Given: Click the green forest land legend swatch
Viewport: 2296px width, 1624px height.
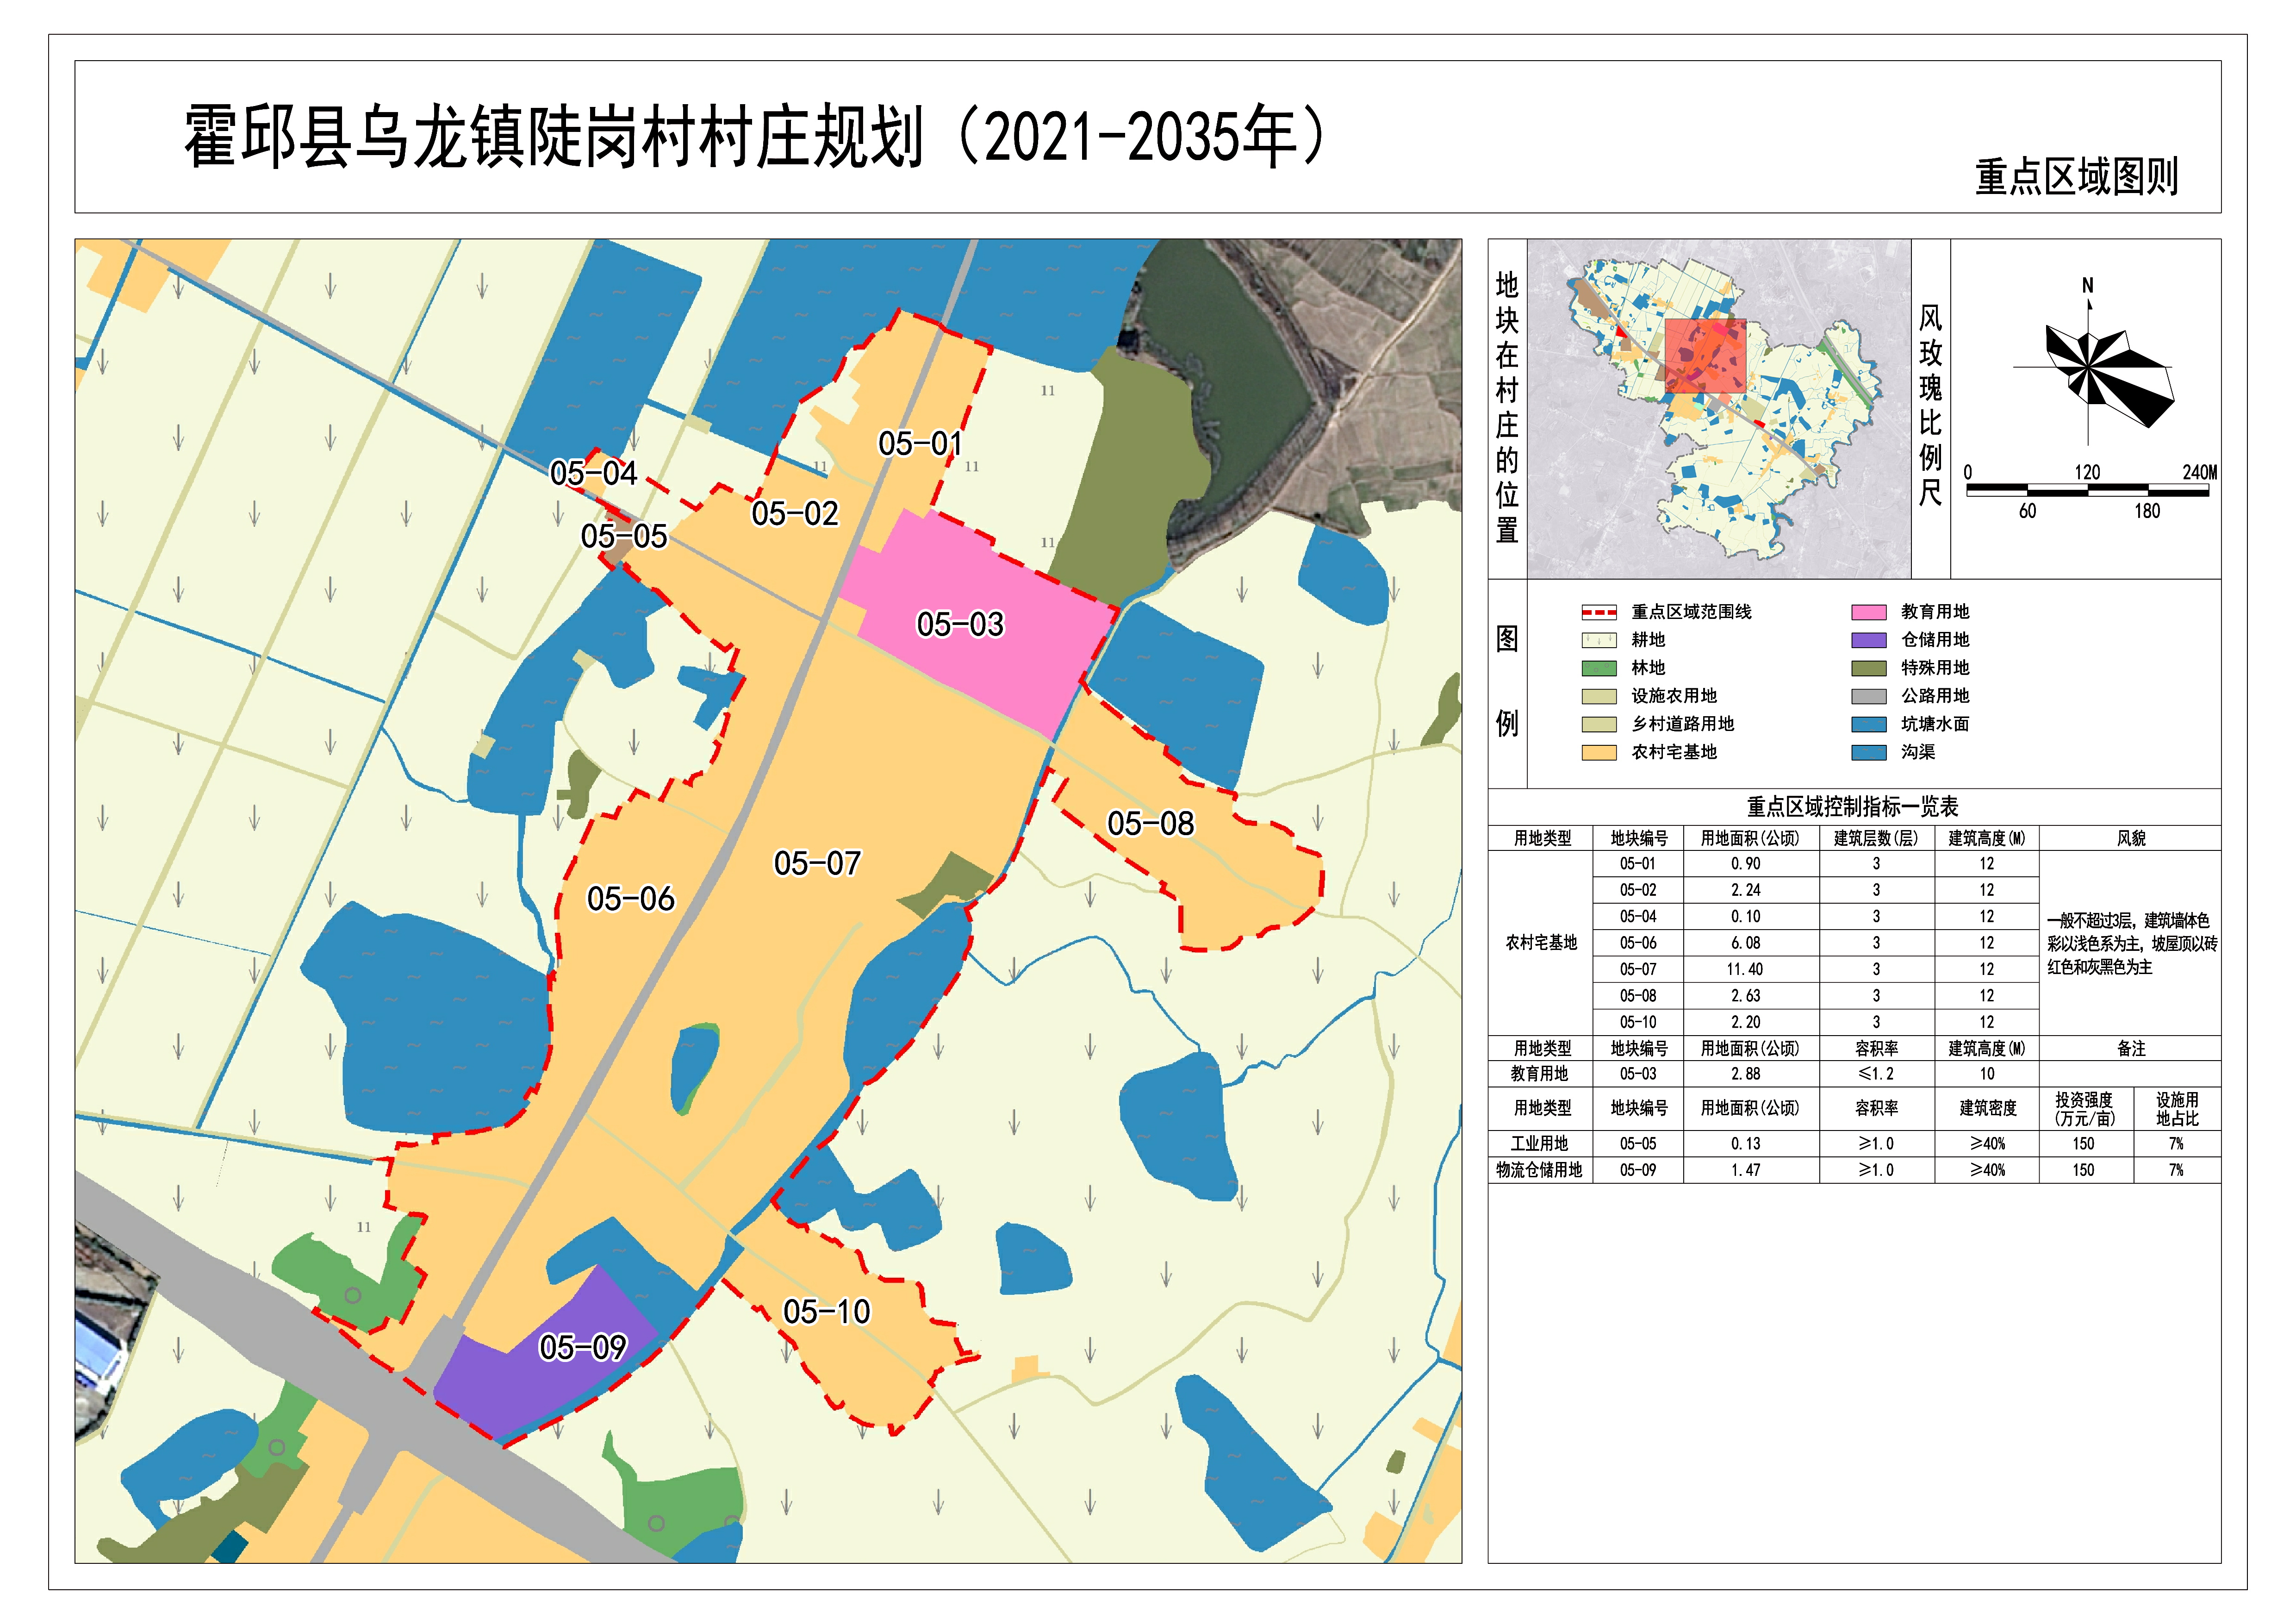Looking at the screenshot, I should pos(1599,668).
